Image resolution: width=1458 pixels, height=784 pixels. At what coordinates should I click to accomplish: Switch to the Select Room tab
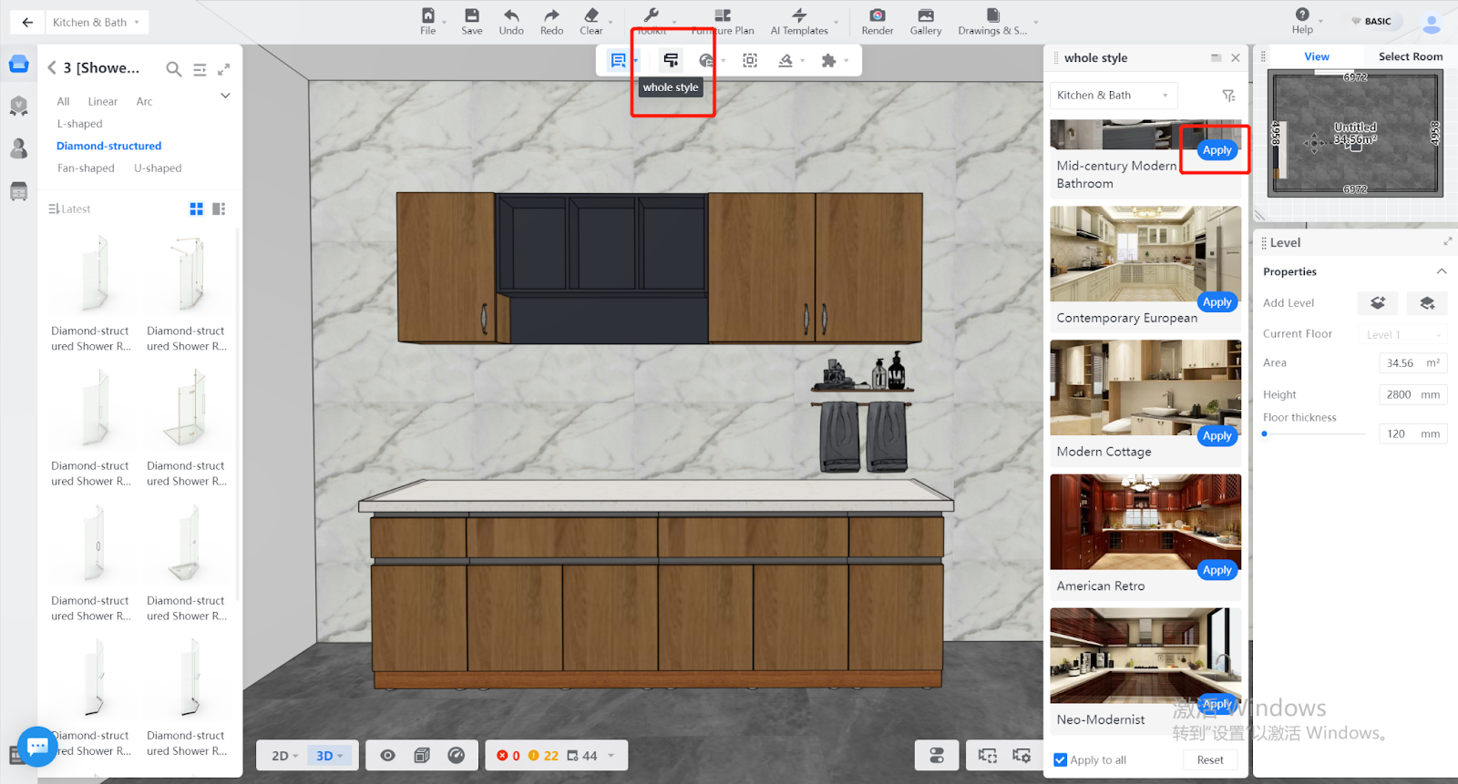(x=1410, y=56)
